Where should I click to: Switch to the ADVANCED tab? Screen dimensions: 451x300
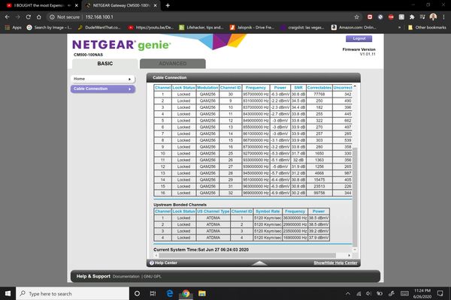173,64
